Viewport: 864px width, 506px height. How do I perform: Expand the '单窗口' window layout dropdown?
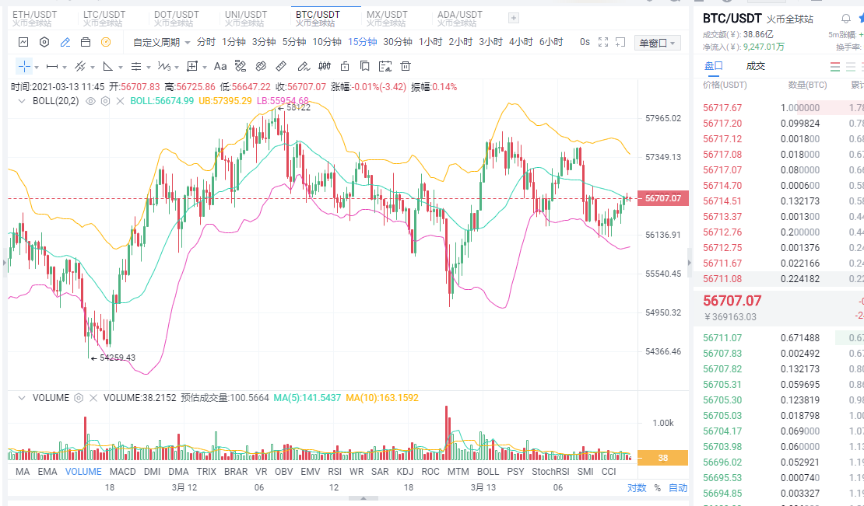(658, 43)
